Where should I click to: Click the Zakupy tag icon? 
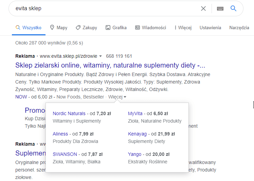tap(78, 28)
